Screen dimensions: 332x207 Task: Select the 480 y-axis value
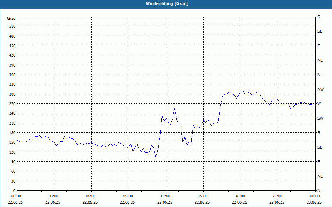coord(12,36)
